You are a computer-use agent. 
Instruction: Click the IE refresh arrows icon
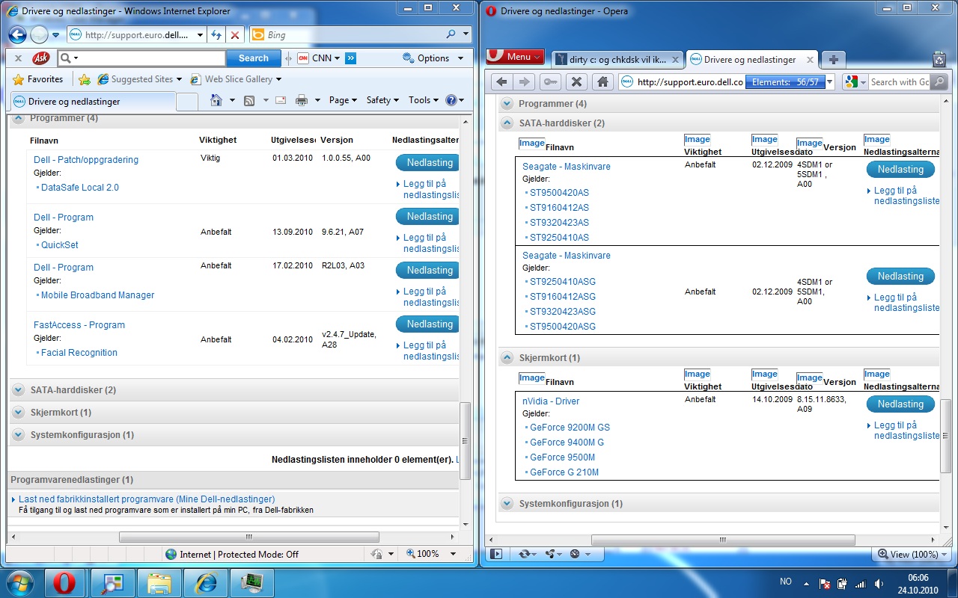tap(216, 34)
